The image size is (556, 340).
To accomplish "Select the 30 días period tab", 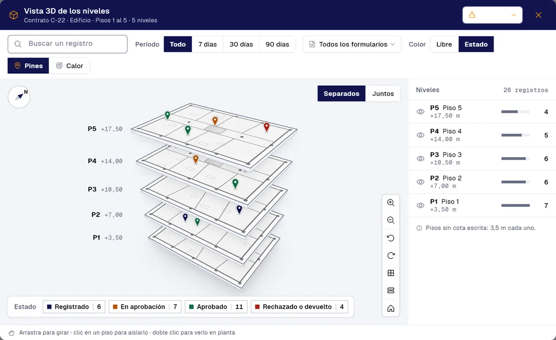I will [241, 44].
